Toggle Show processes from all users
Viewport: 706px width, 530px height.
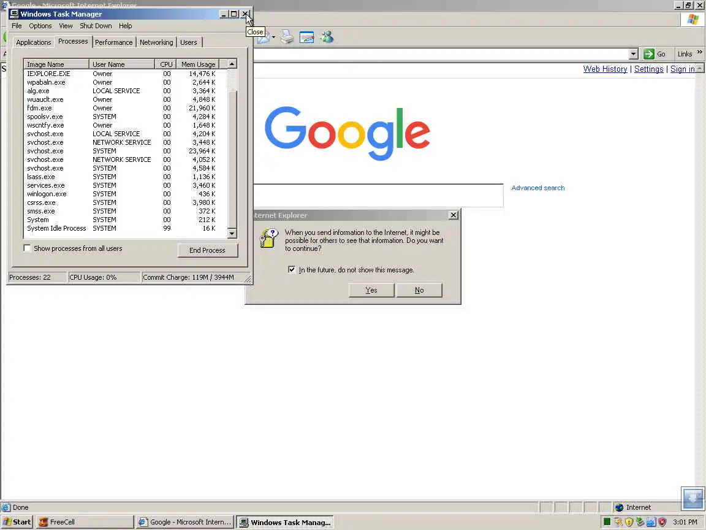pos(27,248)
